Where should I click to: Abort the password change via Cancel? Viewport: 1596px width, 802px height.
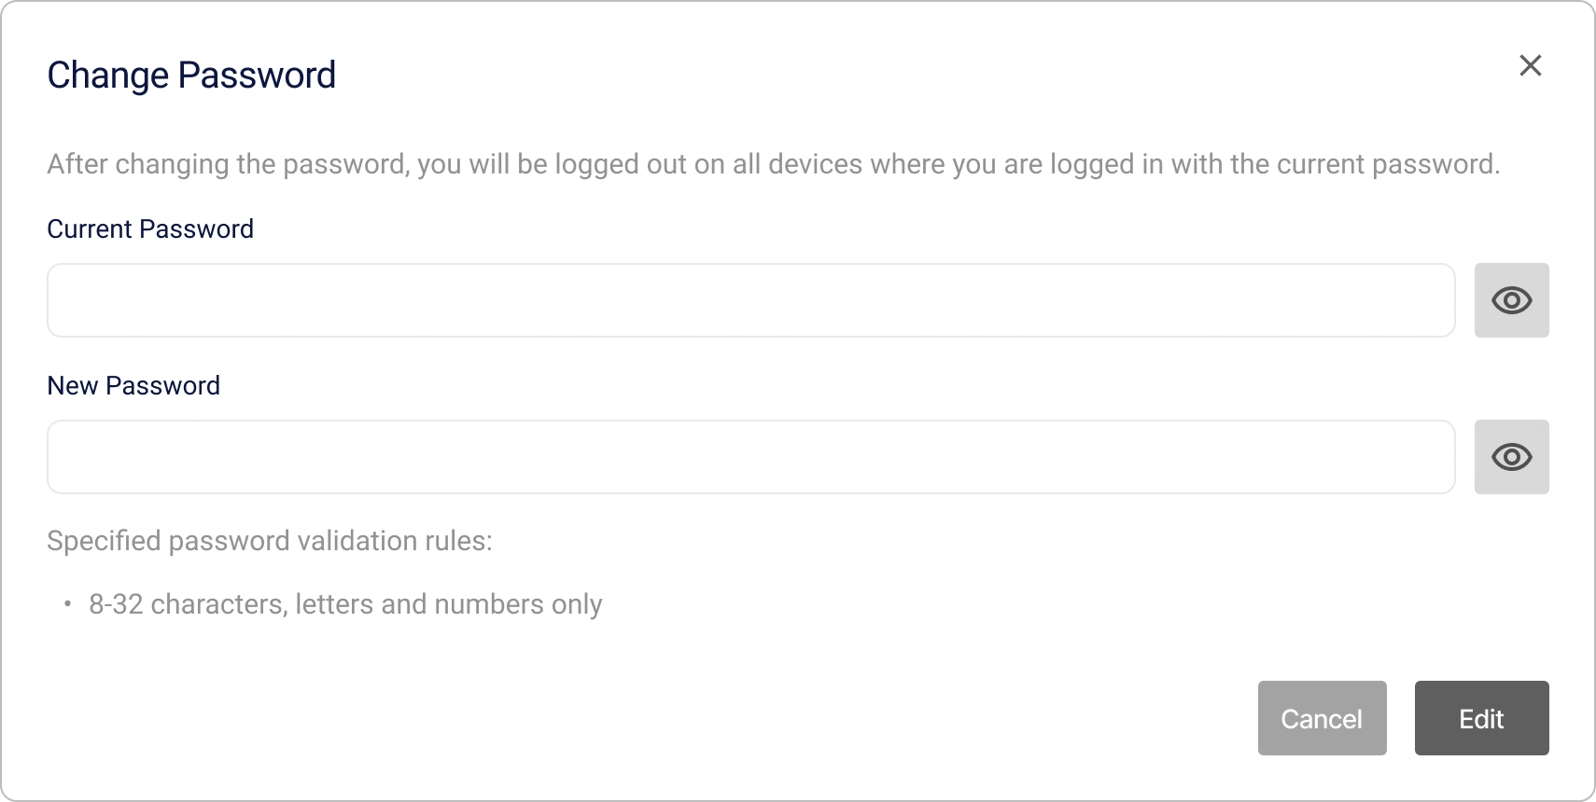[x=1322, y=718]
